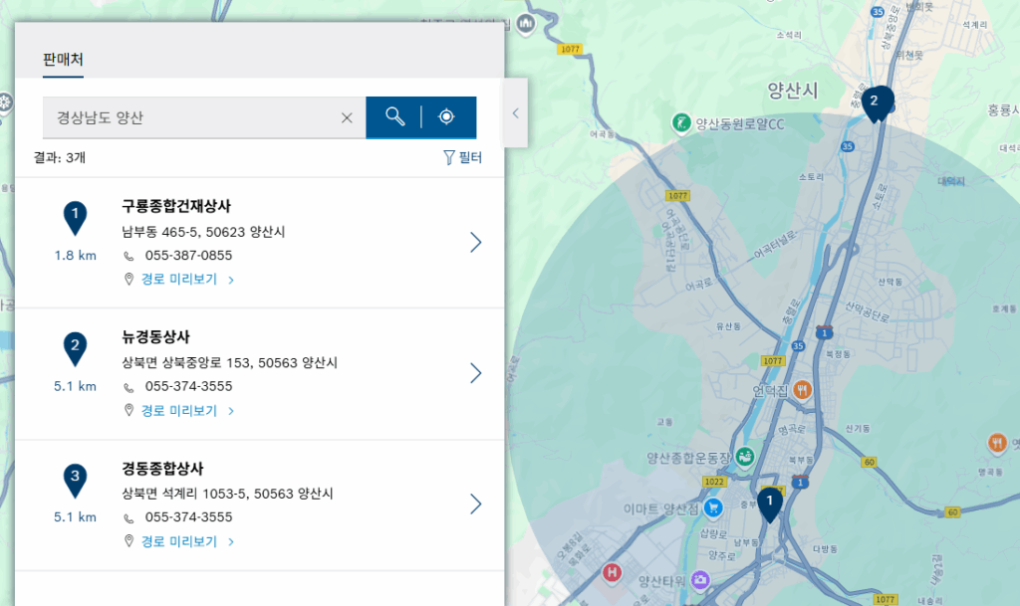
Task: Click 양산동원로얄CC golf icon on map
Action: click(x=681, y=122)
